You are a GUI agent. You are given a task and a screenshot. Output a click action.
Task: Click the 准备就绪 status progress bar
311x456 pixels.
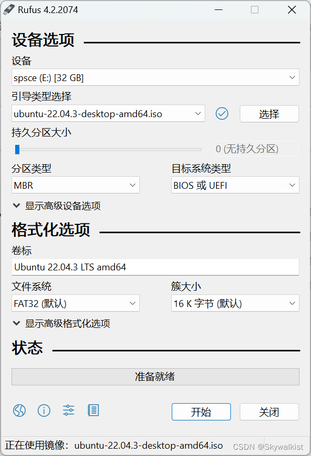[x=155, y=377]
